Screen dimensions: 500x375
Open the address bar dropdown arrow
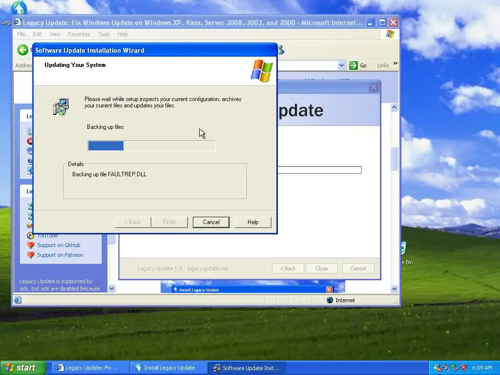coord(341,65)
